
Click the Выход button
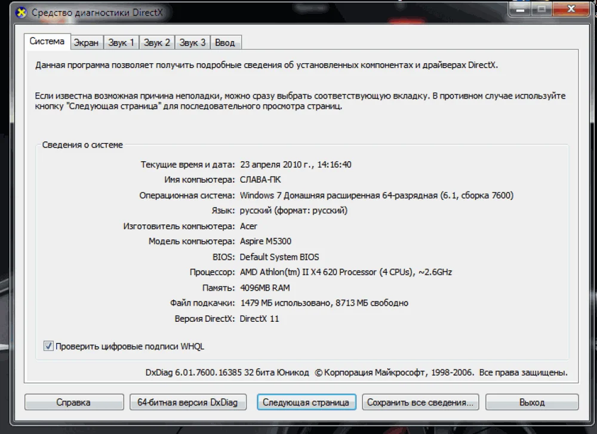point(532,402)
